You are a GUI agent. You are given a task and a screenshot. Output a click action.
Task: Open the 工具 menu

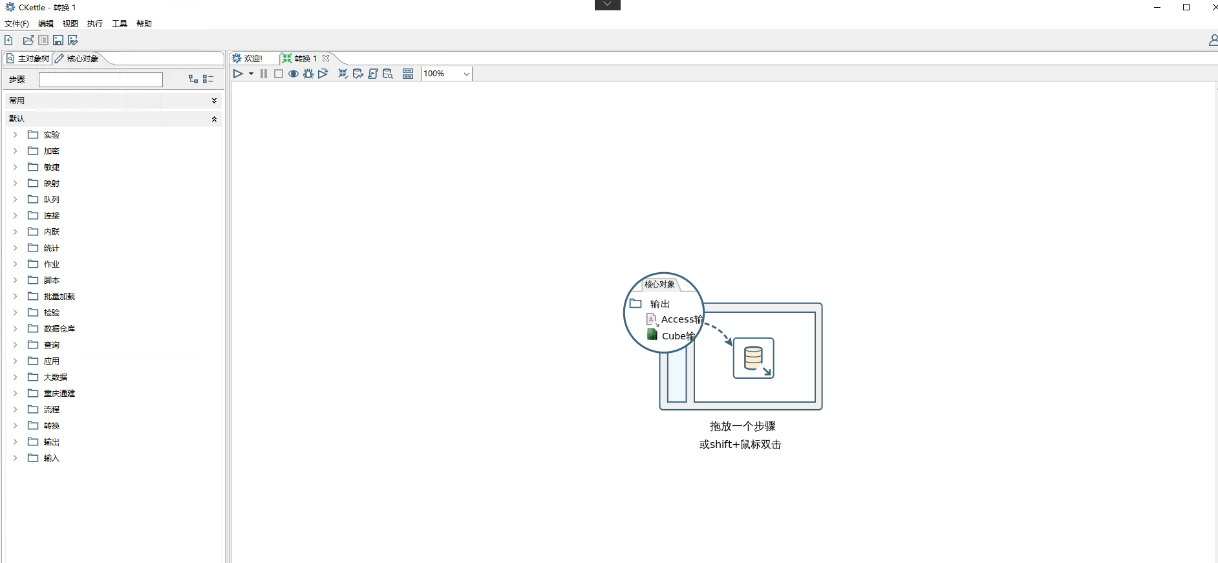pyautogui.click(x=119, y=24)
